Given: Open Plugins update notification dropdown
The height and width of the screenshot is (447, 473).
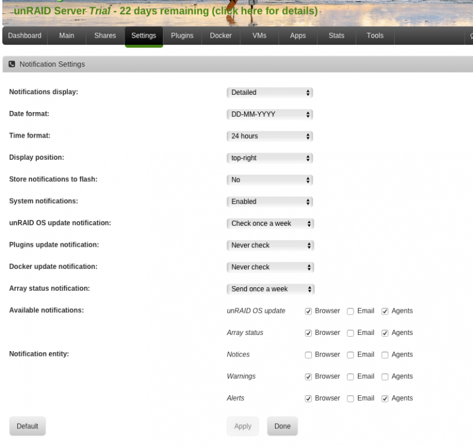Looking at the screenshot, I should tap(270, 246).
